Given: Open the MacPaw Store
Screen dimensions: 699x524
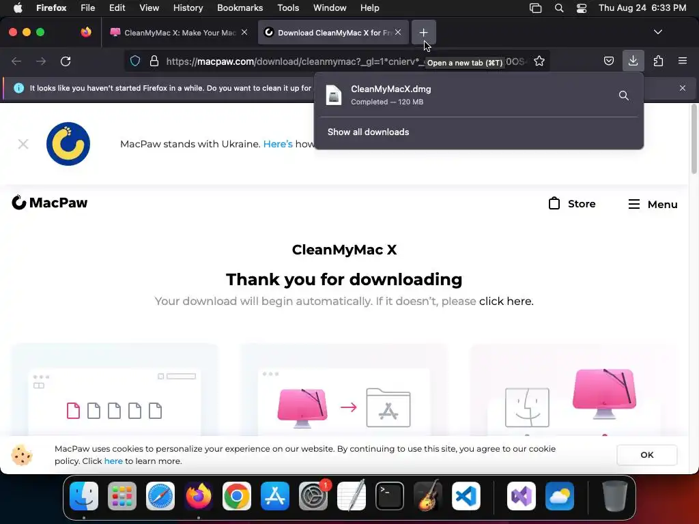Looking at the screenshot, I should (571, 203).
